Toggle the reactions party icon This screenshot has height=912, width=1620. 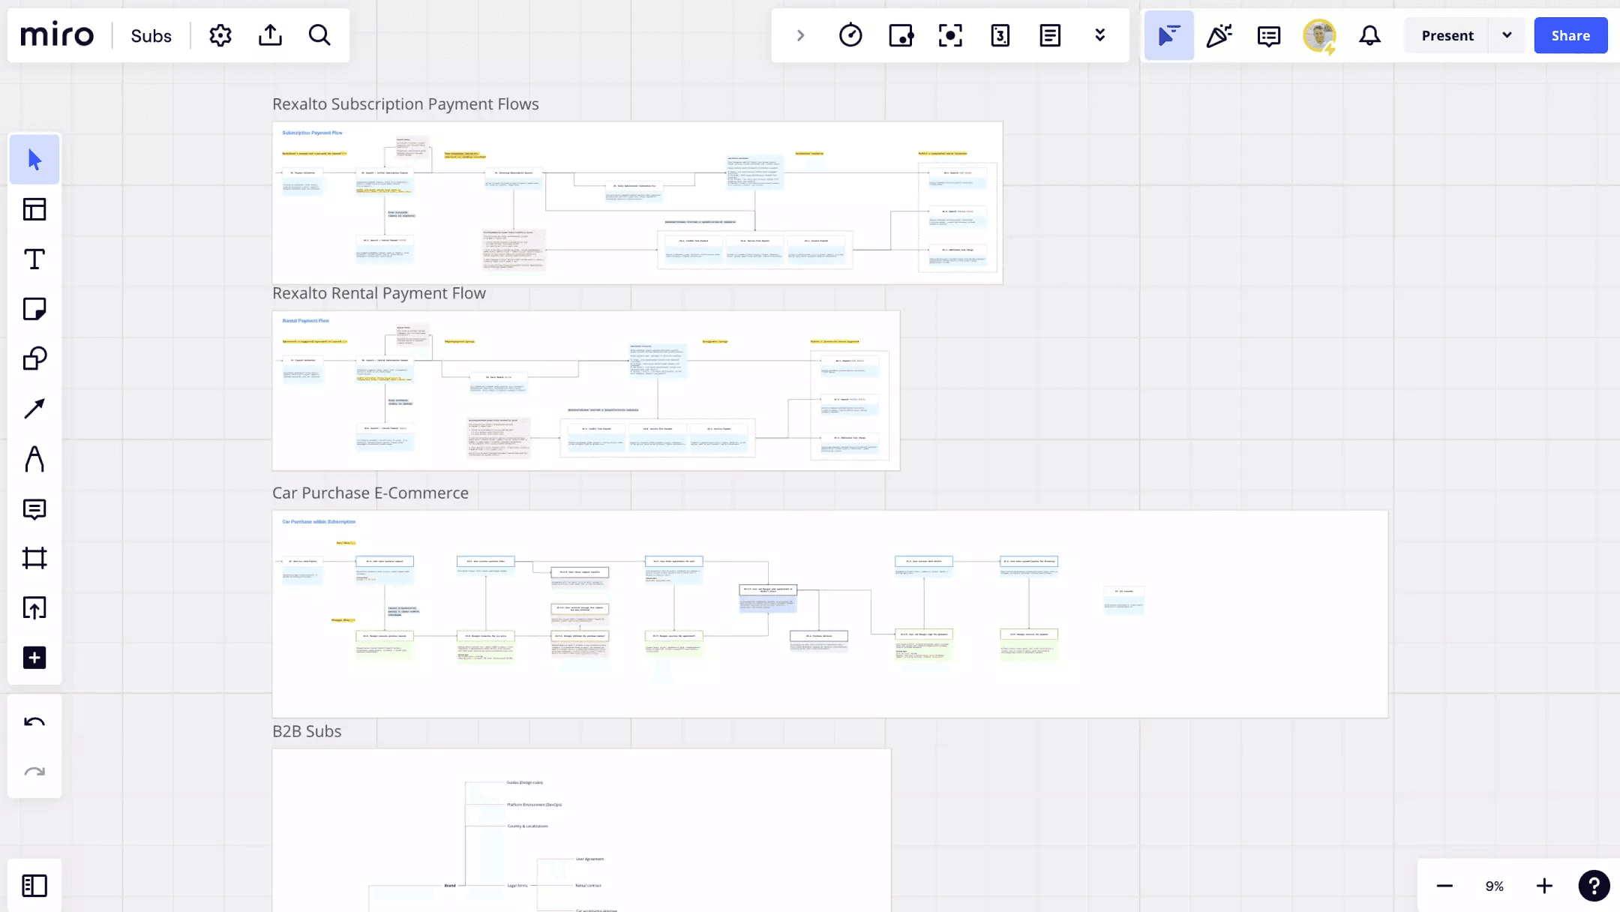(1219, 35)
